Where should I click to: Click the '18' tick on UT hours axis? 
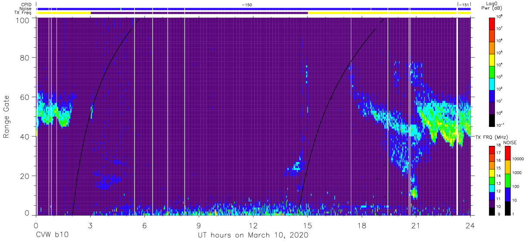(362, 225)
